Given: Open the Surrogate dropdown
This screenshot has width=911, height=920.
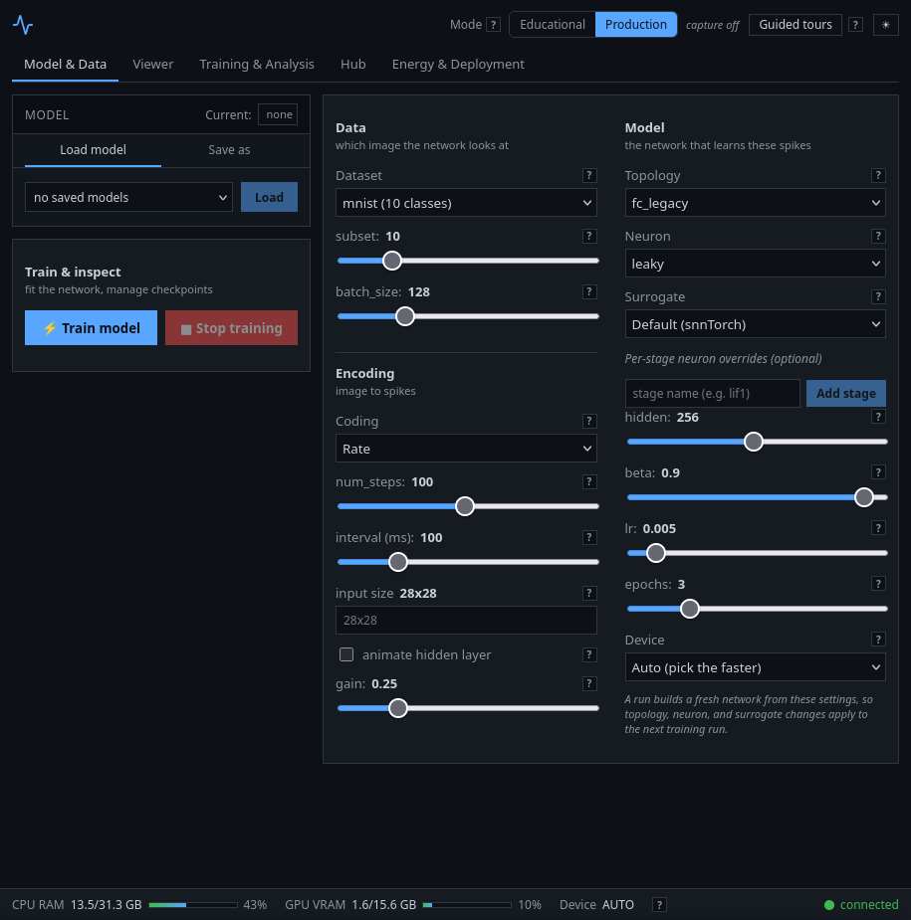Looking at the screenshot, I should pos(756,324).
